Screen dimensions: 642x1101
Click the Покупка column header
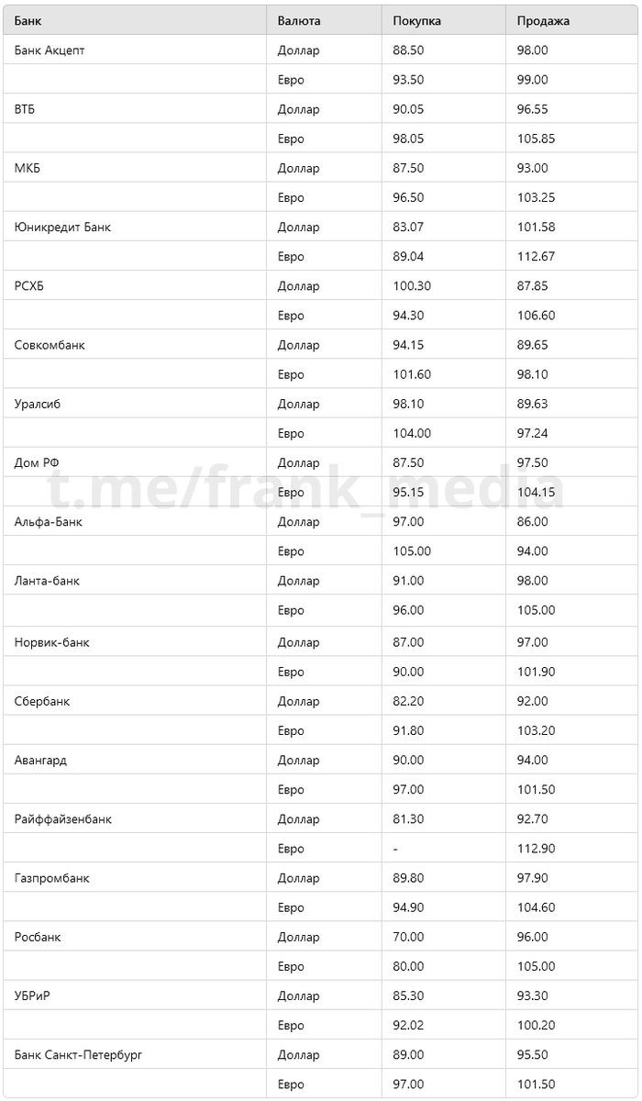pyautogui.click(x=417, y=20)
